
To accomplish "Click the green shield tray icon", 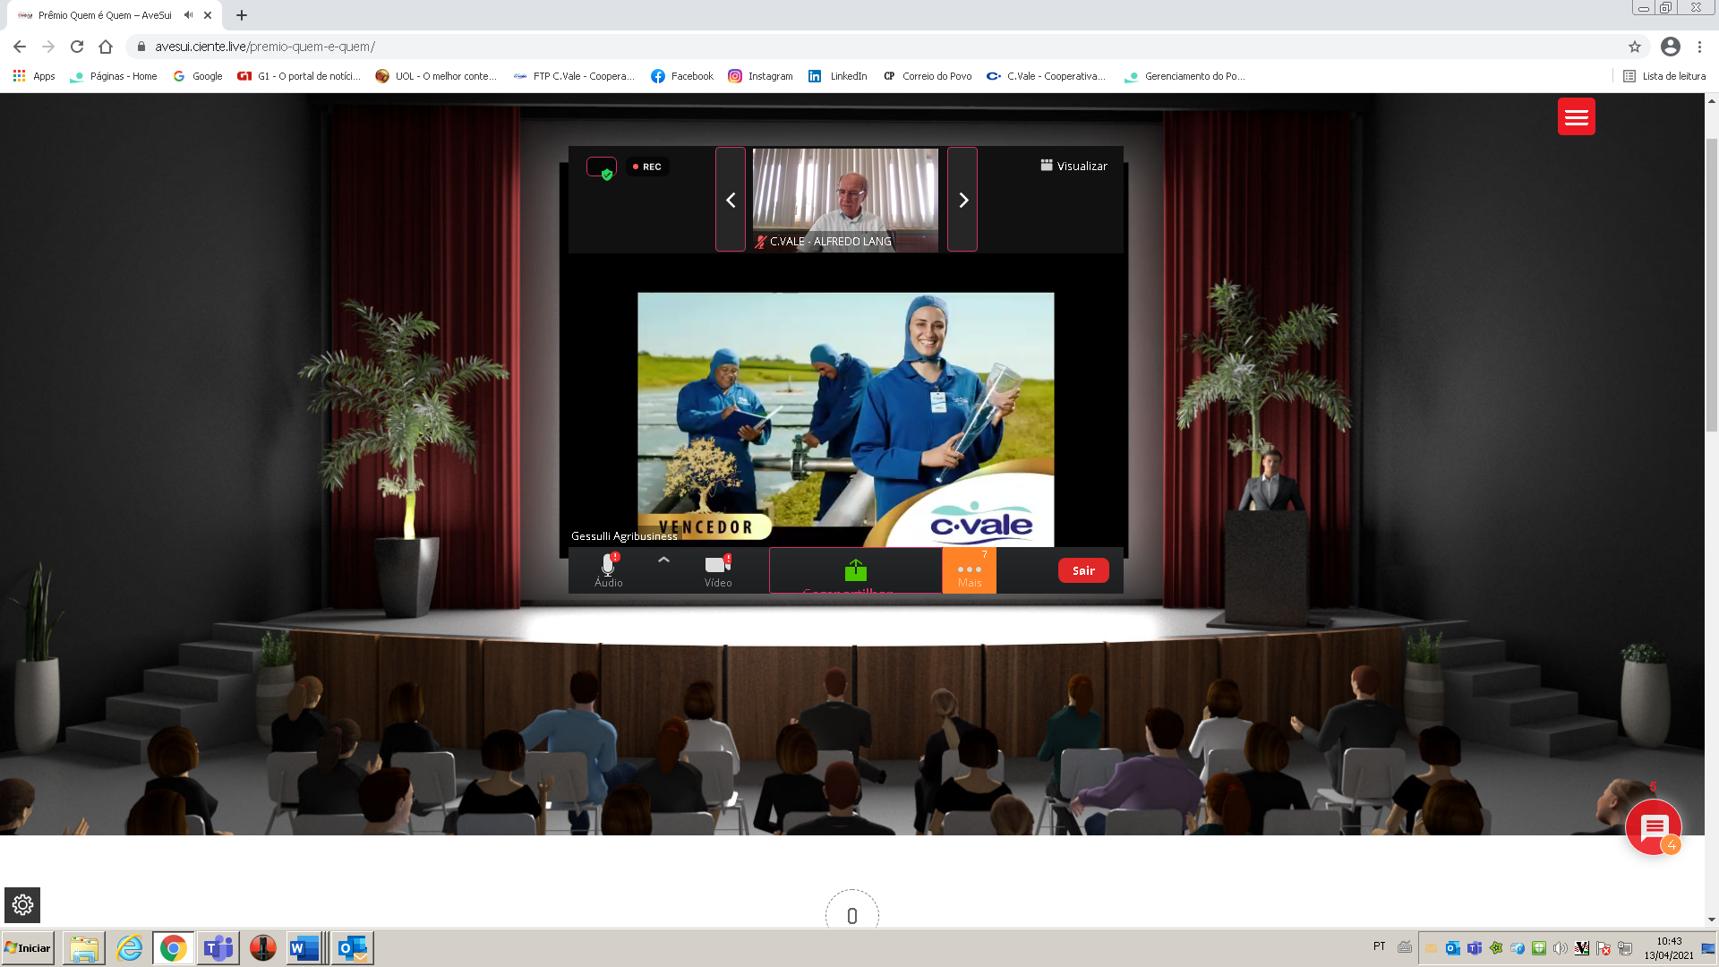I will (x=1539, y=948).
